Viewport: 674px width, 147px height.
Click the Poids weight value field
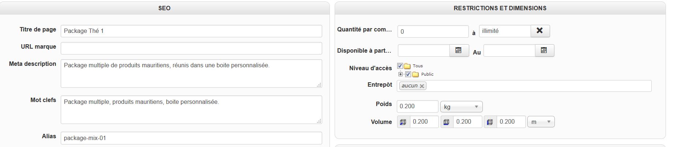[x=417, y=106]
